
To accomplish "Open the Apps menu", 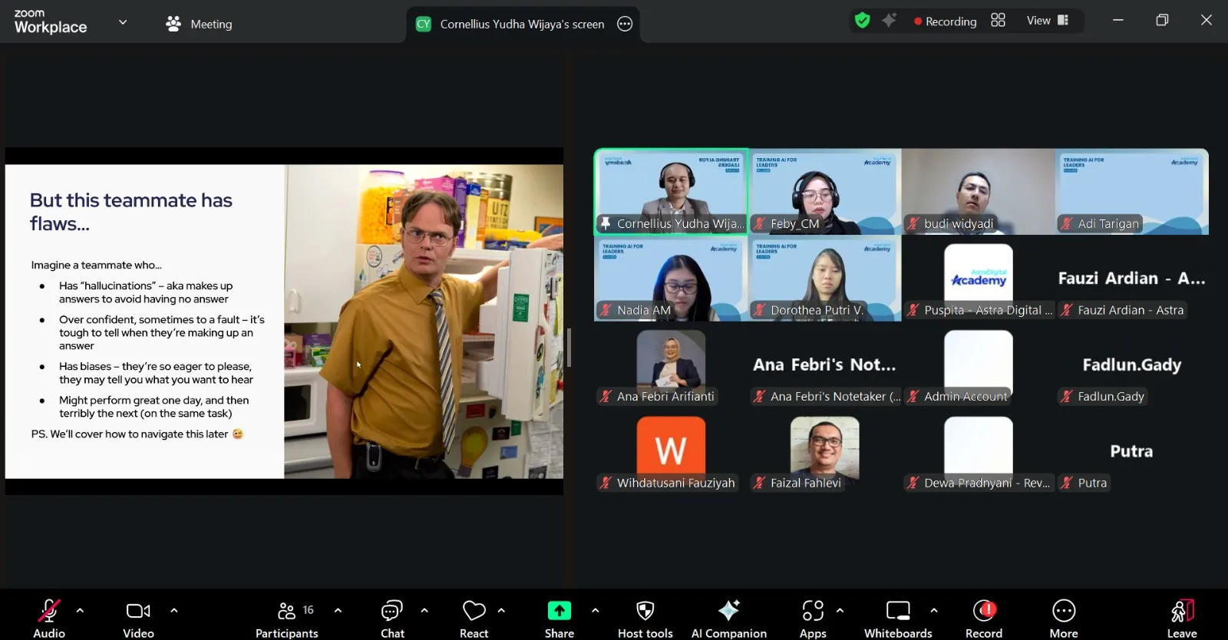I will tap(813, 618).
